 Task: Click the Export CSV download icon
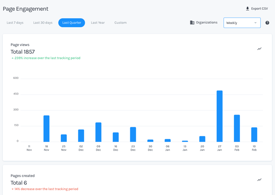[247, 8]
